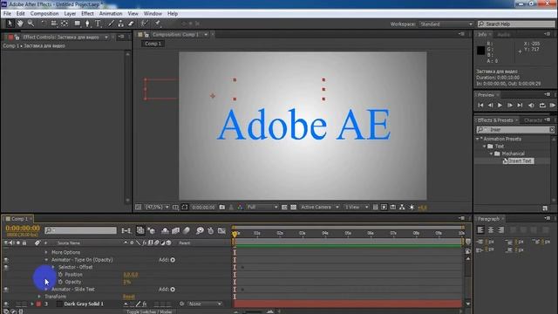The image size is (558, 314).
Task: Toggle Transparency Grid in the viewer
Action: pos(293,207)
